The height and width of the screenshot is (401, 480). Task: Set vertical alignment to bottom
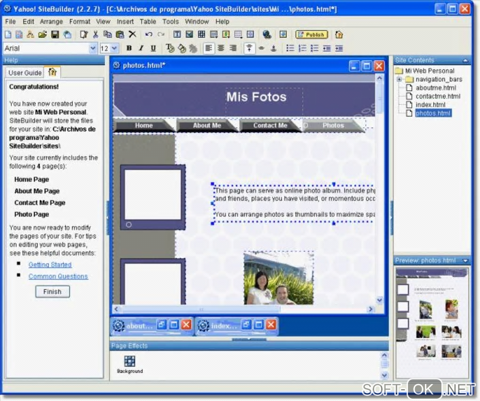coord(274,48)
